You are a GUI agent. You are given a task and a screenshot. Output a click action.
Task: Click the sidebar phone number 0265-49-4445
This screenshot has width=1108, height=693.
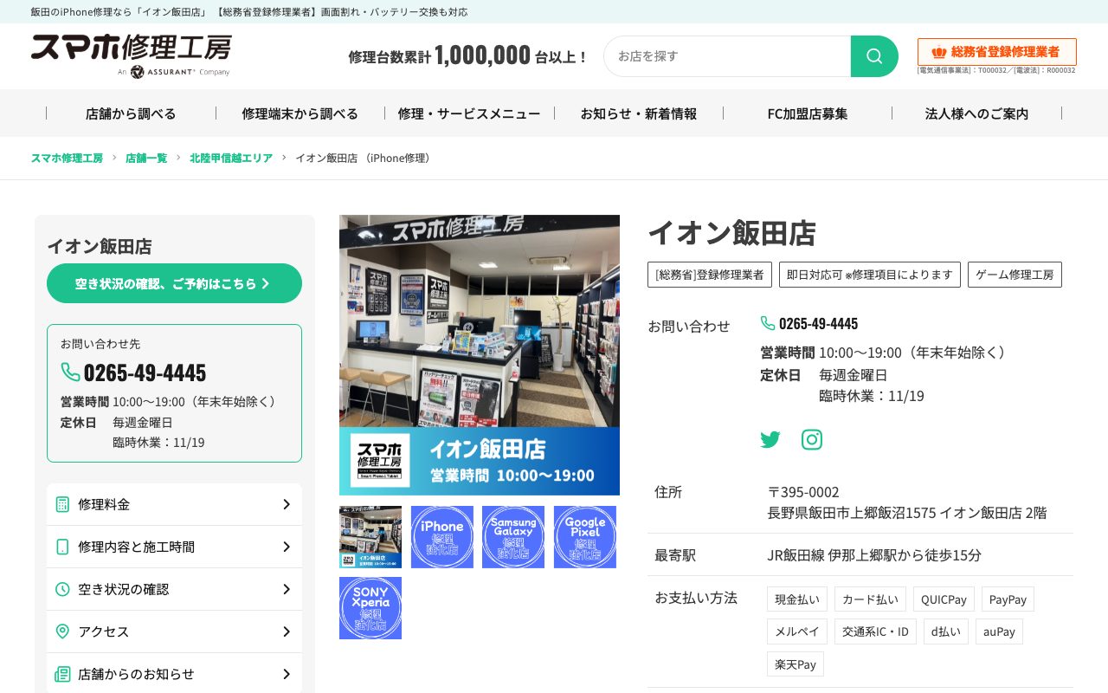(145, 372)
